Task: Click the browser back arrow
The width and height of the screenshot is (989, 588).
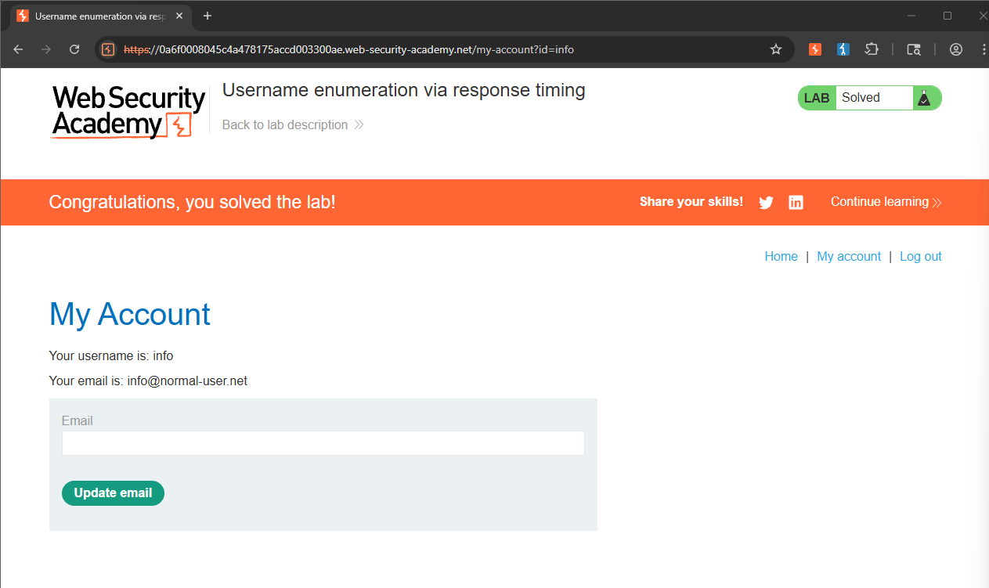Action: pyautogui.click(x=18, y=49)
